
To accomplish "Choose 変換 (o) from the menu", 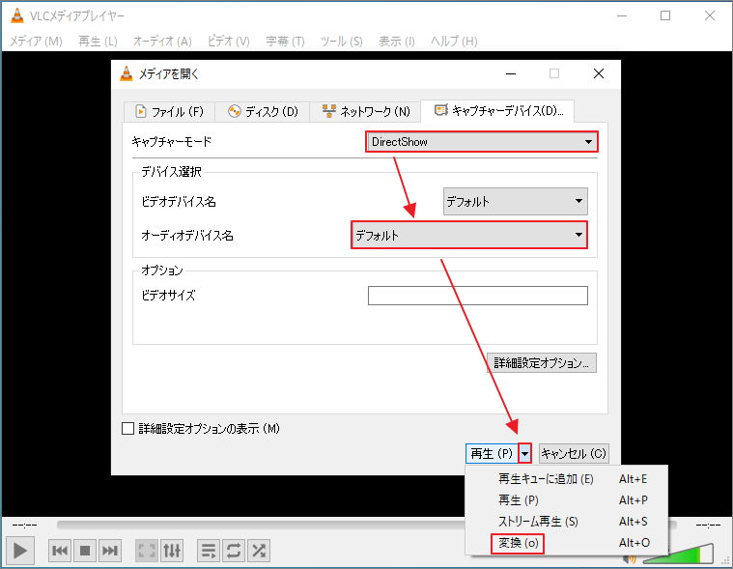I will 567,543.
